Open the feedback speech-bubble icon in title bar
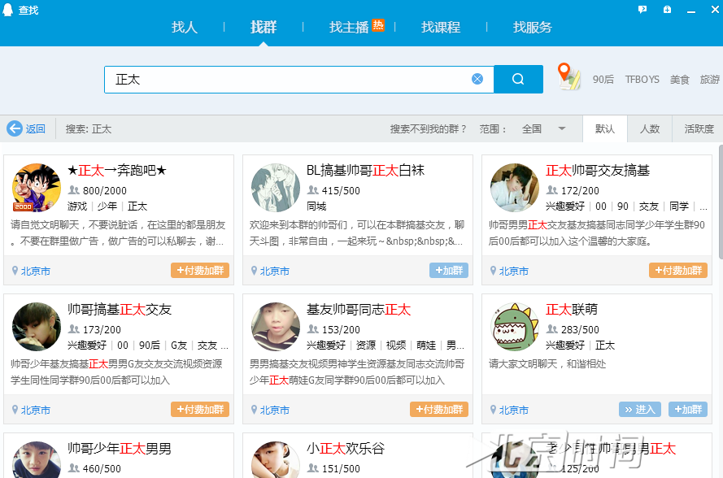 click(644, 9)
